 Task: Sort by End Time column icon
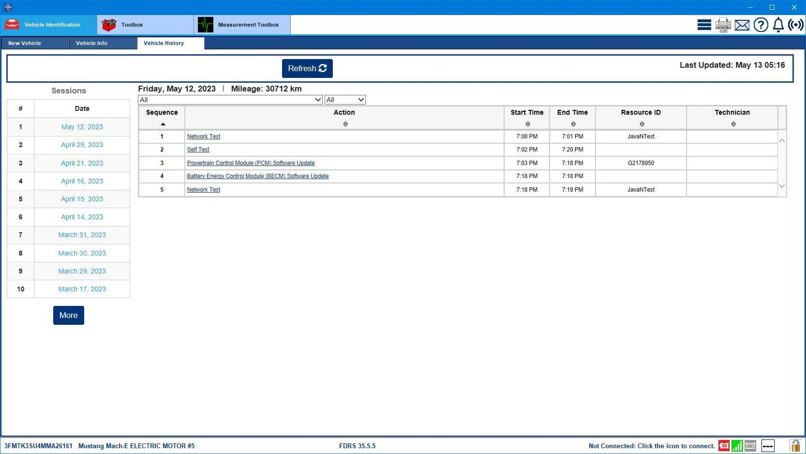click(573, 124)
